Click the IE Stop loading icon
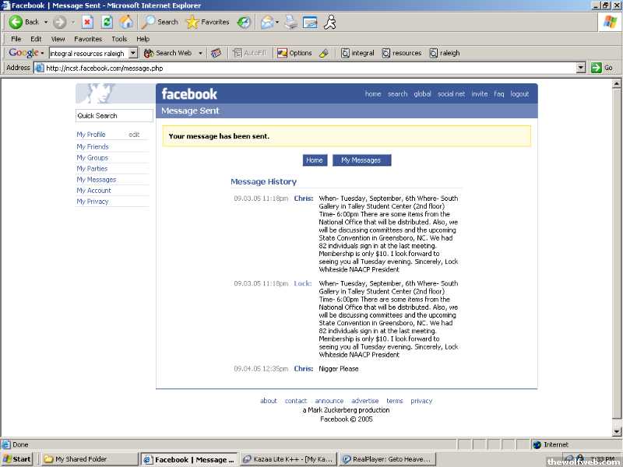This screenshot has width=623, height=467. pyautogui.click(x=87, y=22)
